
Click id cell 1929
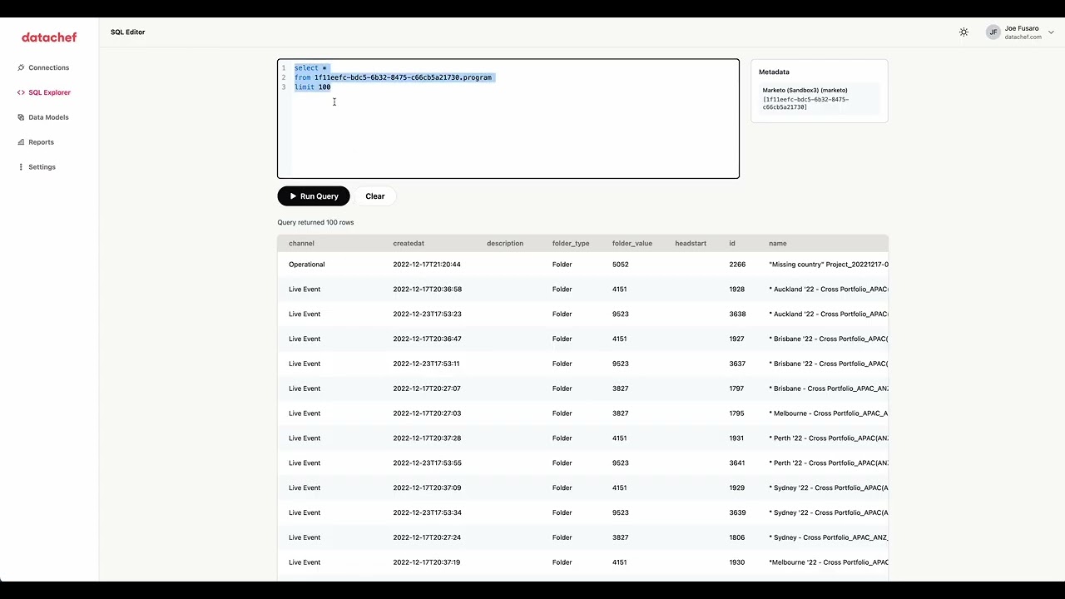point(737,488)
